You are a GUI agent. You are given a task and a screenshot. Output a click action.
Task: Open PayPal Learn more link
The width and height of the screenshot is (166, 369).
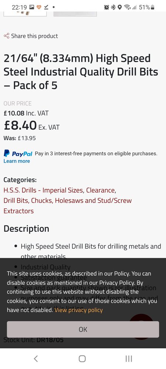click(17, 161)
